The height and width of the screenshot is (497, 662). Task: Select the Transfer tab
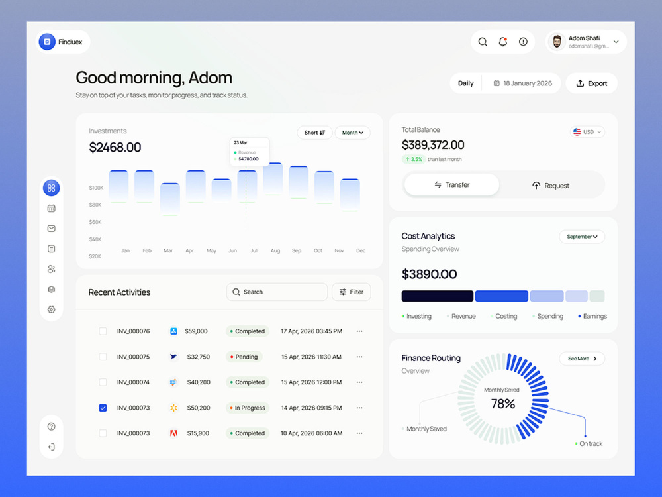(451, 185)
